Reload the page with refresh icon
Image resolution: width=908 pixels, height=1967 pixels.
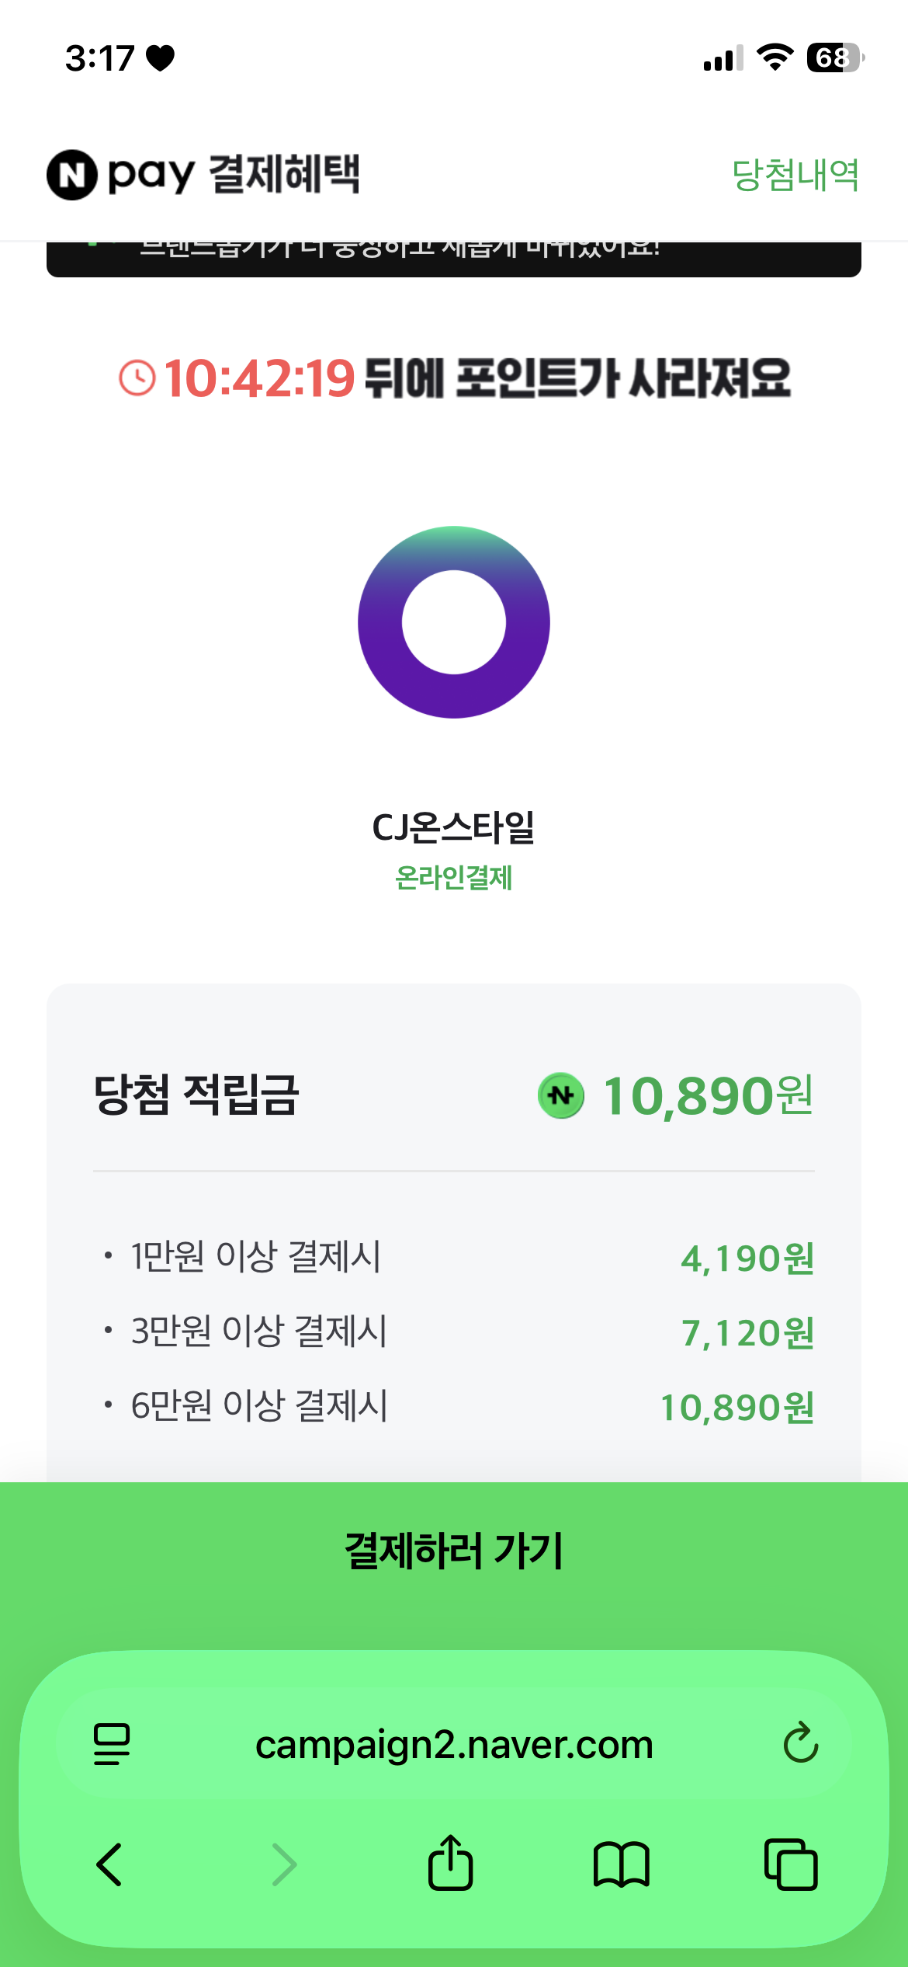click(800, 1744)
